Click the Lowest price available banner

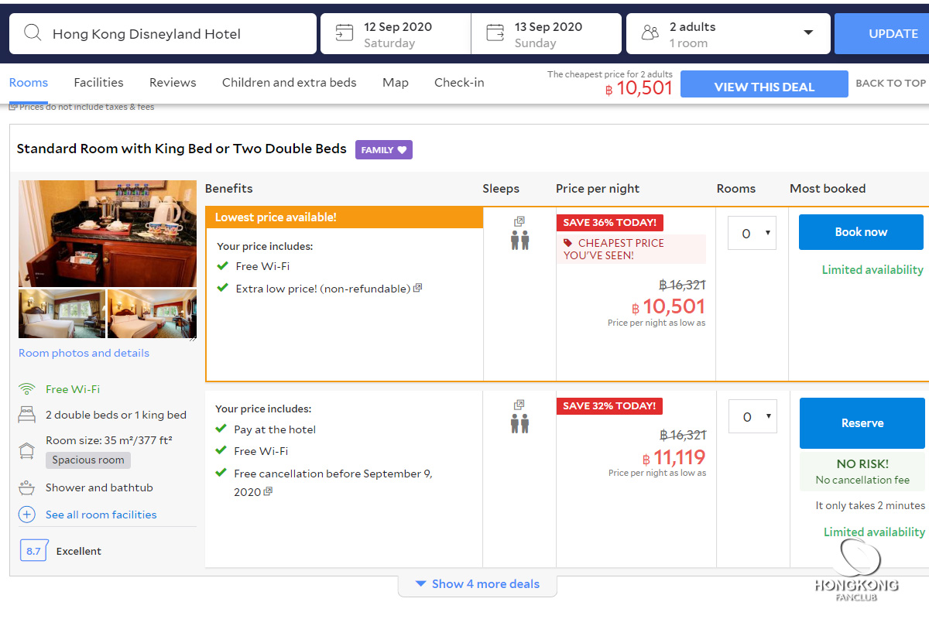[x=345, y=217]
